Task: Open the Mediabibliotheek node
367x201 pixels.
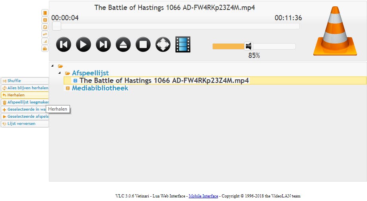Action: click(x=100, y=88)
